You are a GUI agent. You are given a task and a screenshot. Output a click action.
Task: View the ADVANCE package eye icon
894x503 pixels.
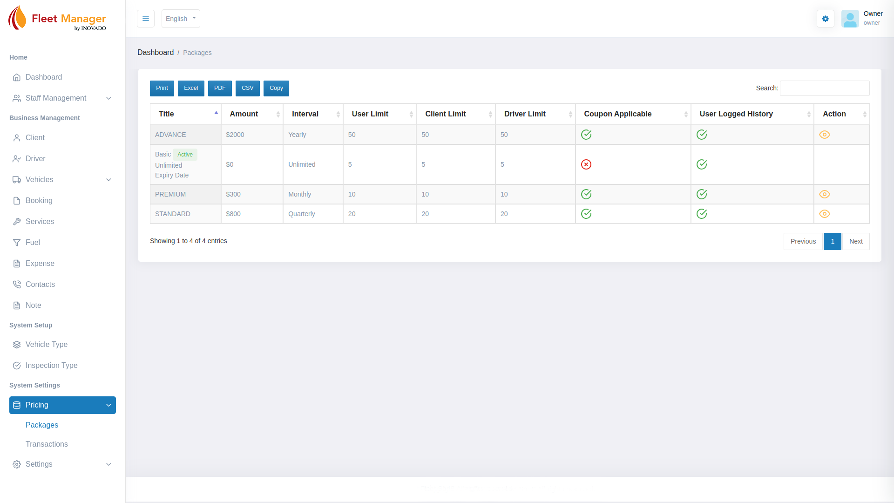click(824, 135)
